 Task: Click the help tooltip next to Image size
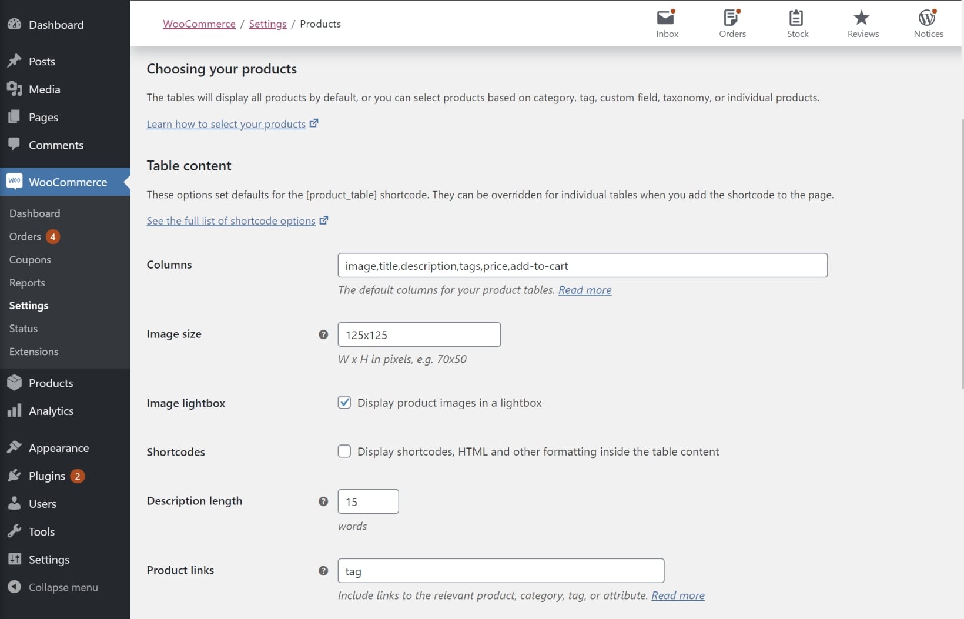point(323,334)
